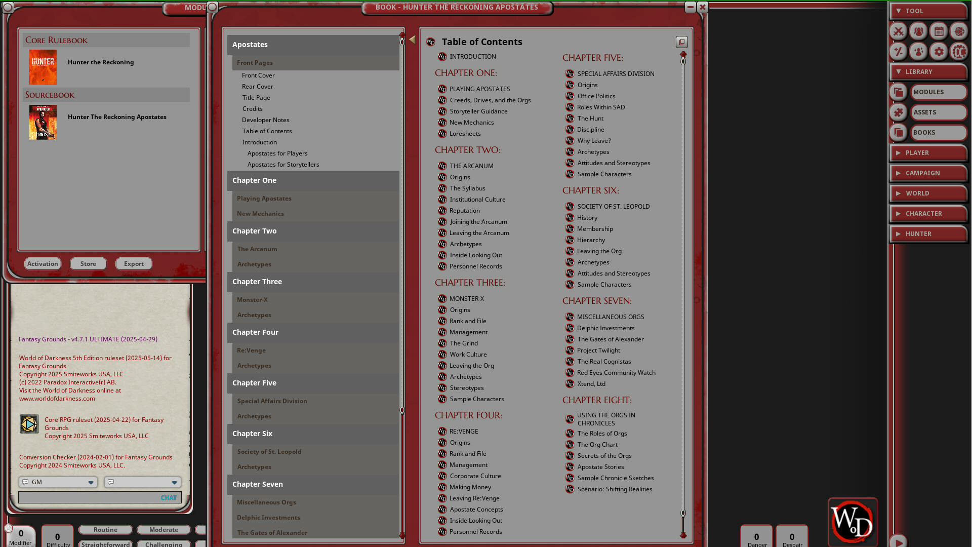Click the Activation button
Viewport: 972px width, 547px height.
pos(43,263)
